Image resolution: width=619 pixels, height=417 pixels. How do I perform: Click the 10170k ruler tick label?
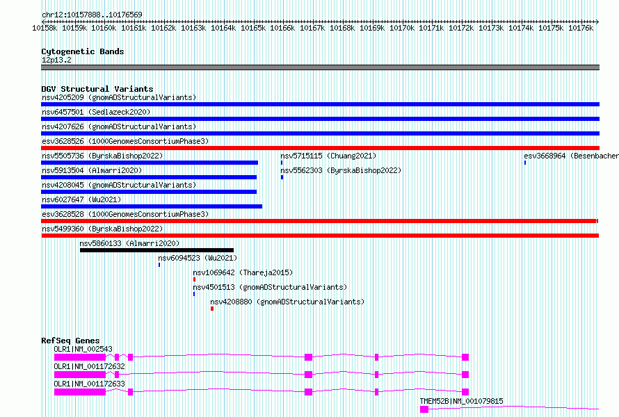pyautogui.click(x=402, y=28)
